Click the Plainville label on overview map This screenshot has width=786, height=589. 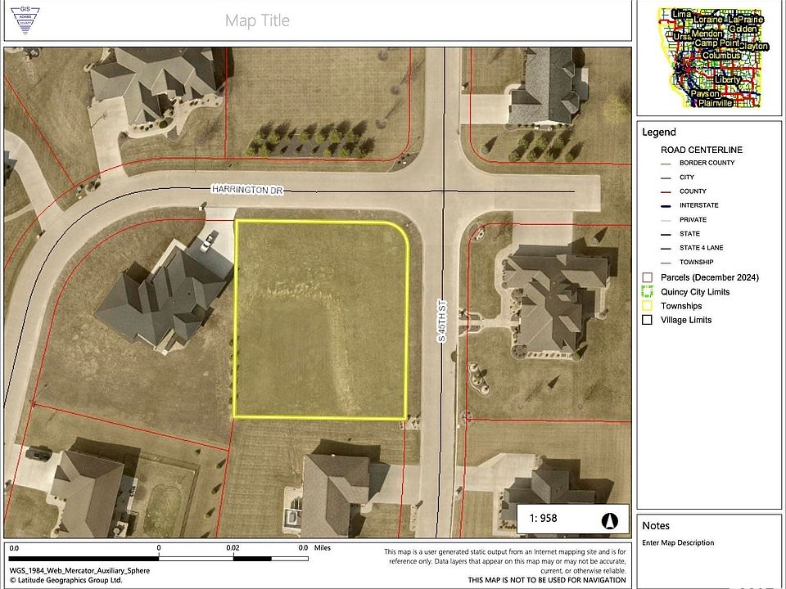(716, 103)
